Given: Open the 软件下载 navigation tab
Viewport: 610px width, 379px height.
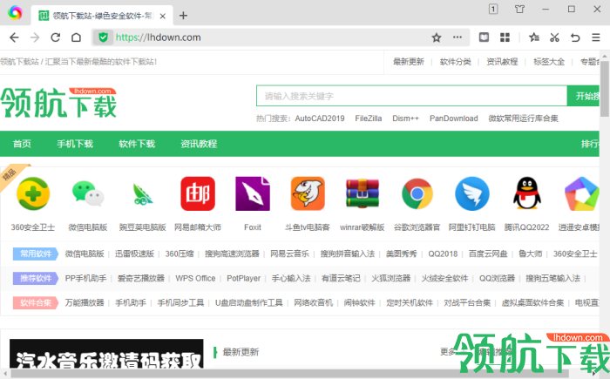Looking at the screenshot, I should (137, 144).
